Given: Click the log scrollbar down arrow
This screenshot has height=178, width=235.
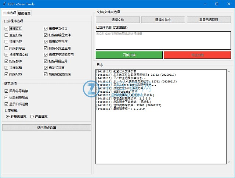Looking at the screenshot, I should point(229,162).
